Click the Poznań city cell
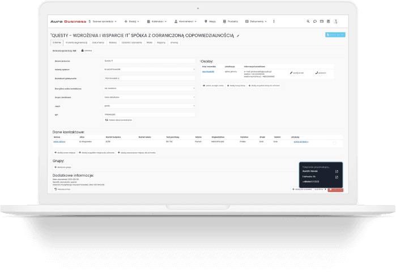 pos(198,142)
